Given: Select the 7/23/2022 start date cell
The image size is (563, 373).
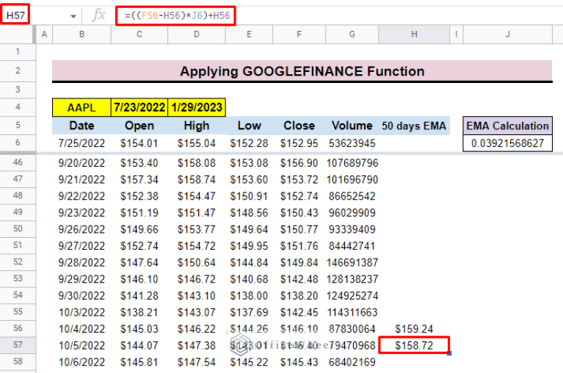Looking at the screenshot, I should 139,107.
